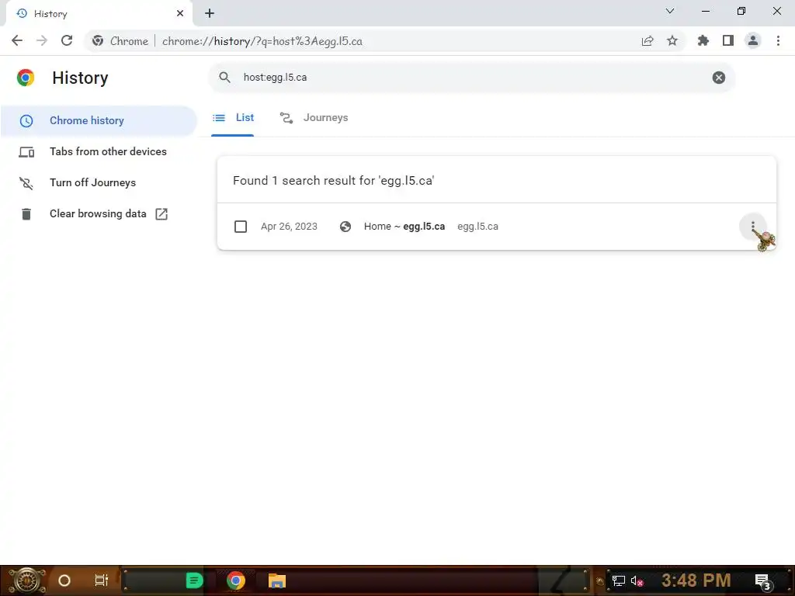Image resolution: width=795 pixels, height=596 pixels.
Task: Go back using the browser back arrow
Action: (17, 41)
